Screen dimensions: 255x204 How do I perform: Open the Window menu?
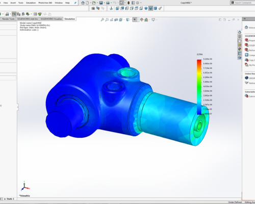(59, 3)
